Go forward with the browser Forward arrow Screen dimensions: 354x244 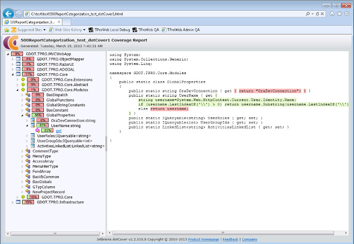point(19,14)
